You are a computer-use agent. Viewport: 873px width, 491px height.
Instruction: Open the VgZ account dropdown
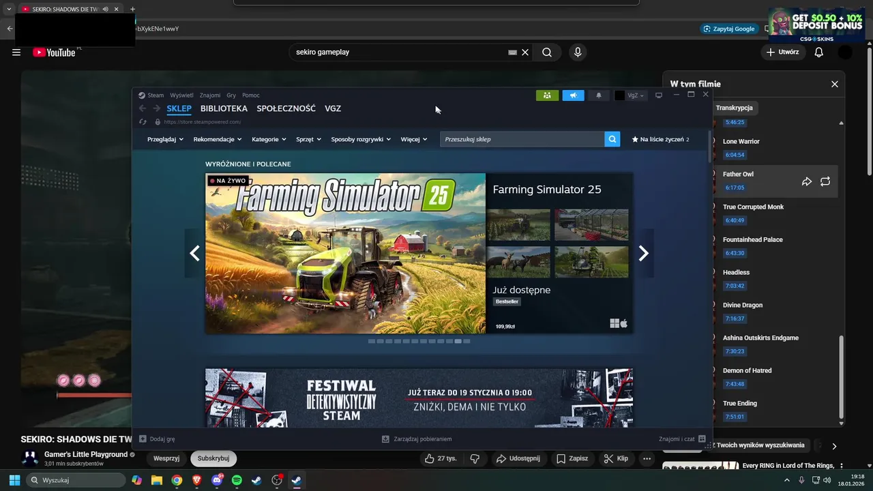(630, 95)
